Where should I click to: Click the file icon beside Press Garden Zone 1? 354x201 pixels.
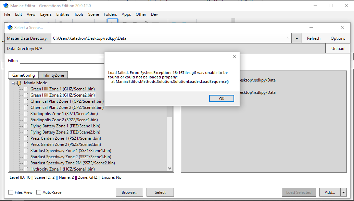26,138
